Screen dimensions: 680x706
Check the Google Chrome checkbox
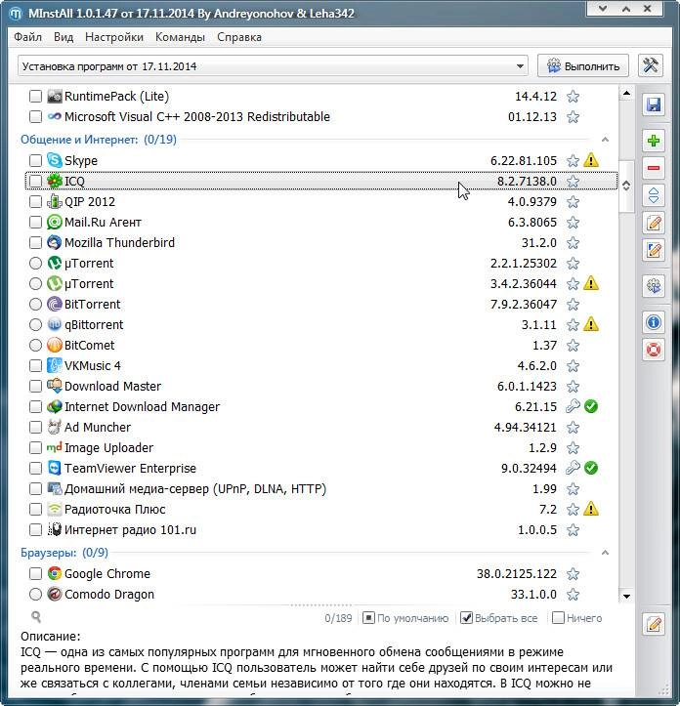(35, 573)
